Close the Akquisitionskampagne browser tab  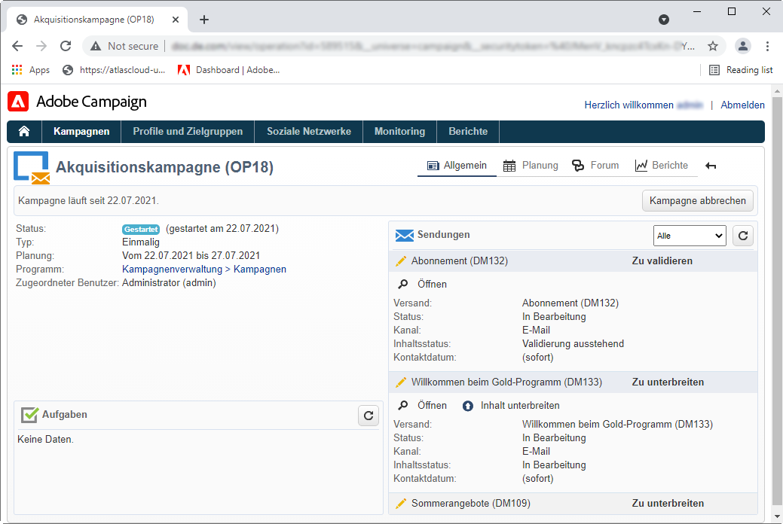click(x=176, y=20)
